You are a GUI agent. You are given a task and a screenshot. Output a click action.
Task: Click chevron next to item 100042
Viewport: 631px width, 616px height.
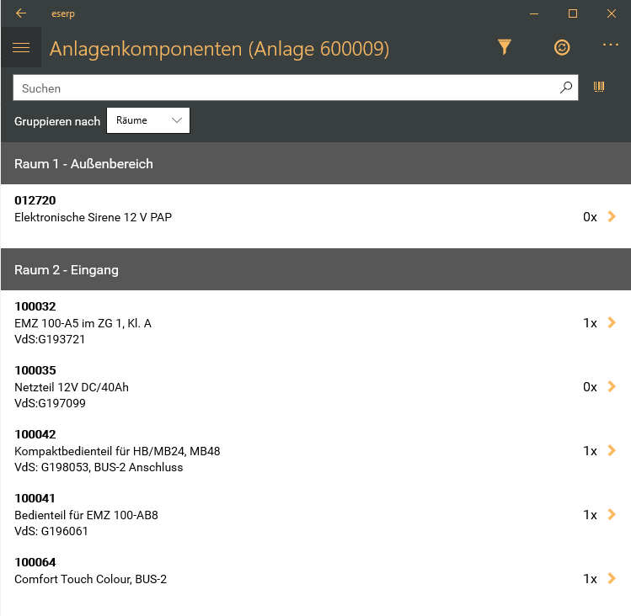612,451
